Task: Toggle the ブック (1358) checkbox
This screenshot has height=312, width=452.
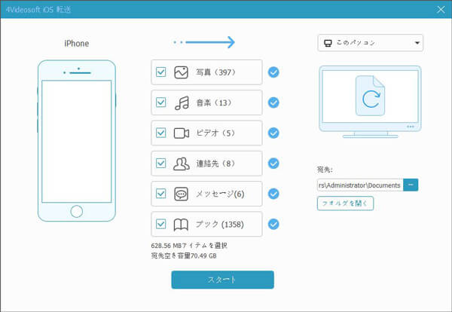Action: coord(161,224)
